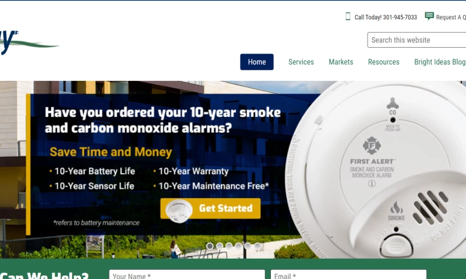Select the first carousel slide dot
Viewport: 466px width, 279px height.
(210, 246)
